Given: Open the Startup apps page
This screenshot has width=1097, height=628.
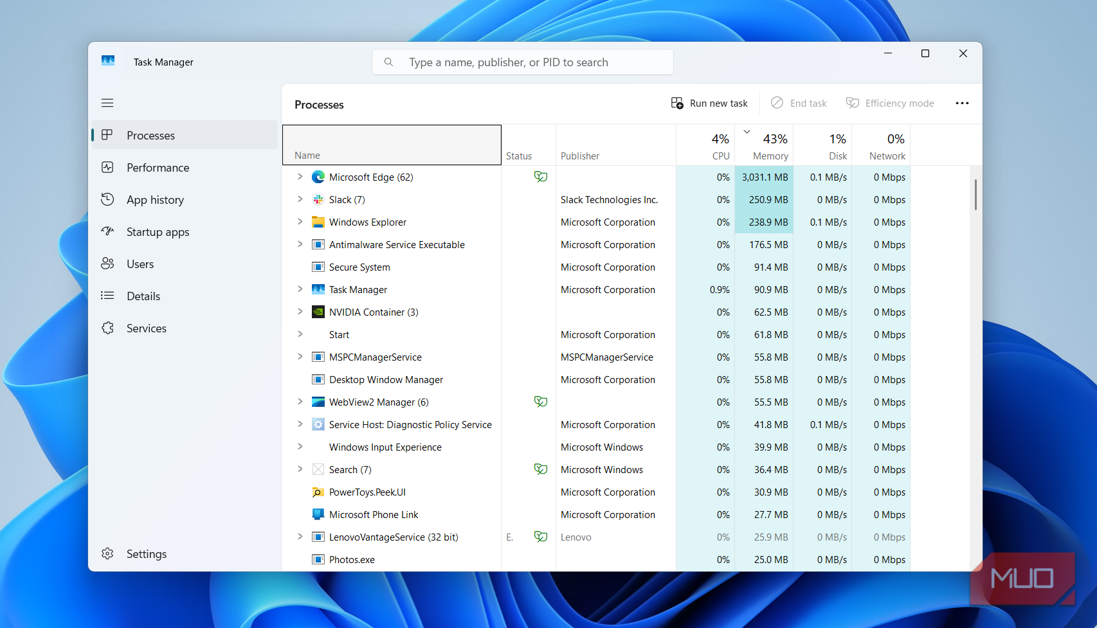Looking at the screenshot, I should pos(158,232).
